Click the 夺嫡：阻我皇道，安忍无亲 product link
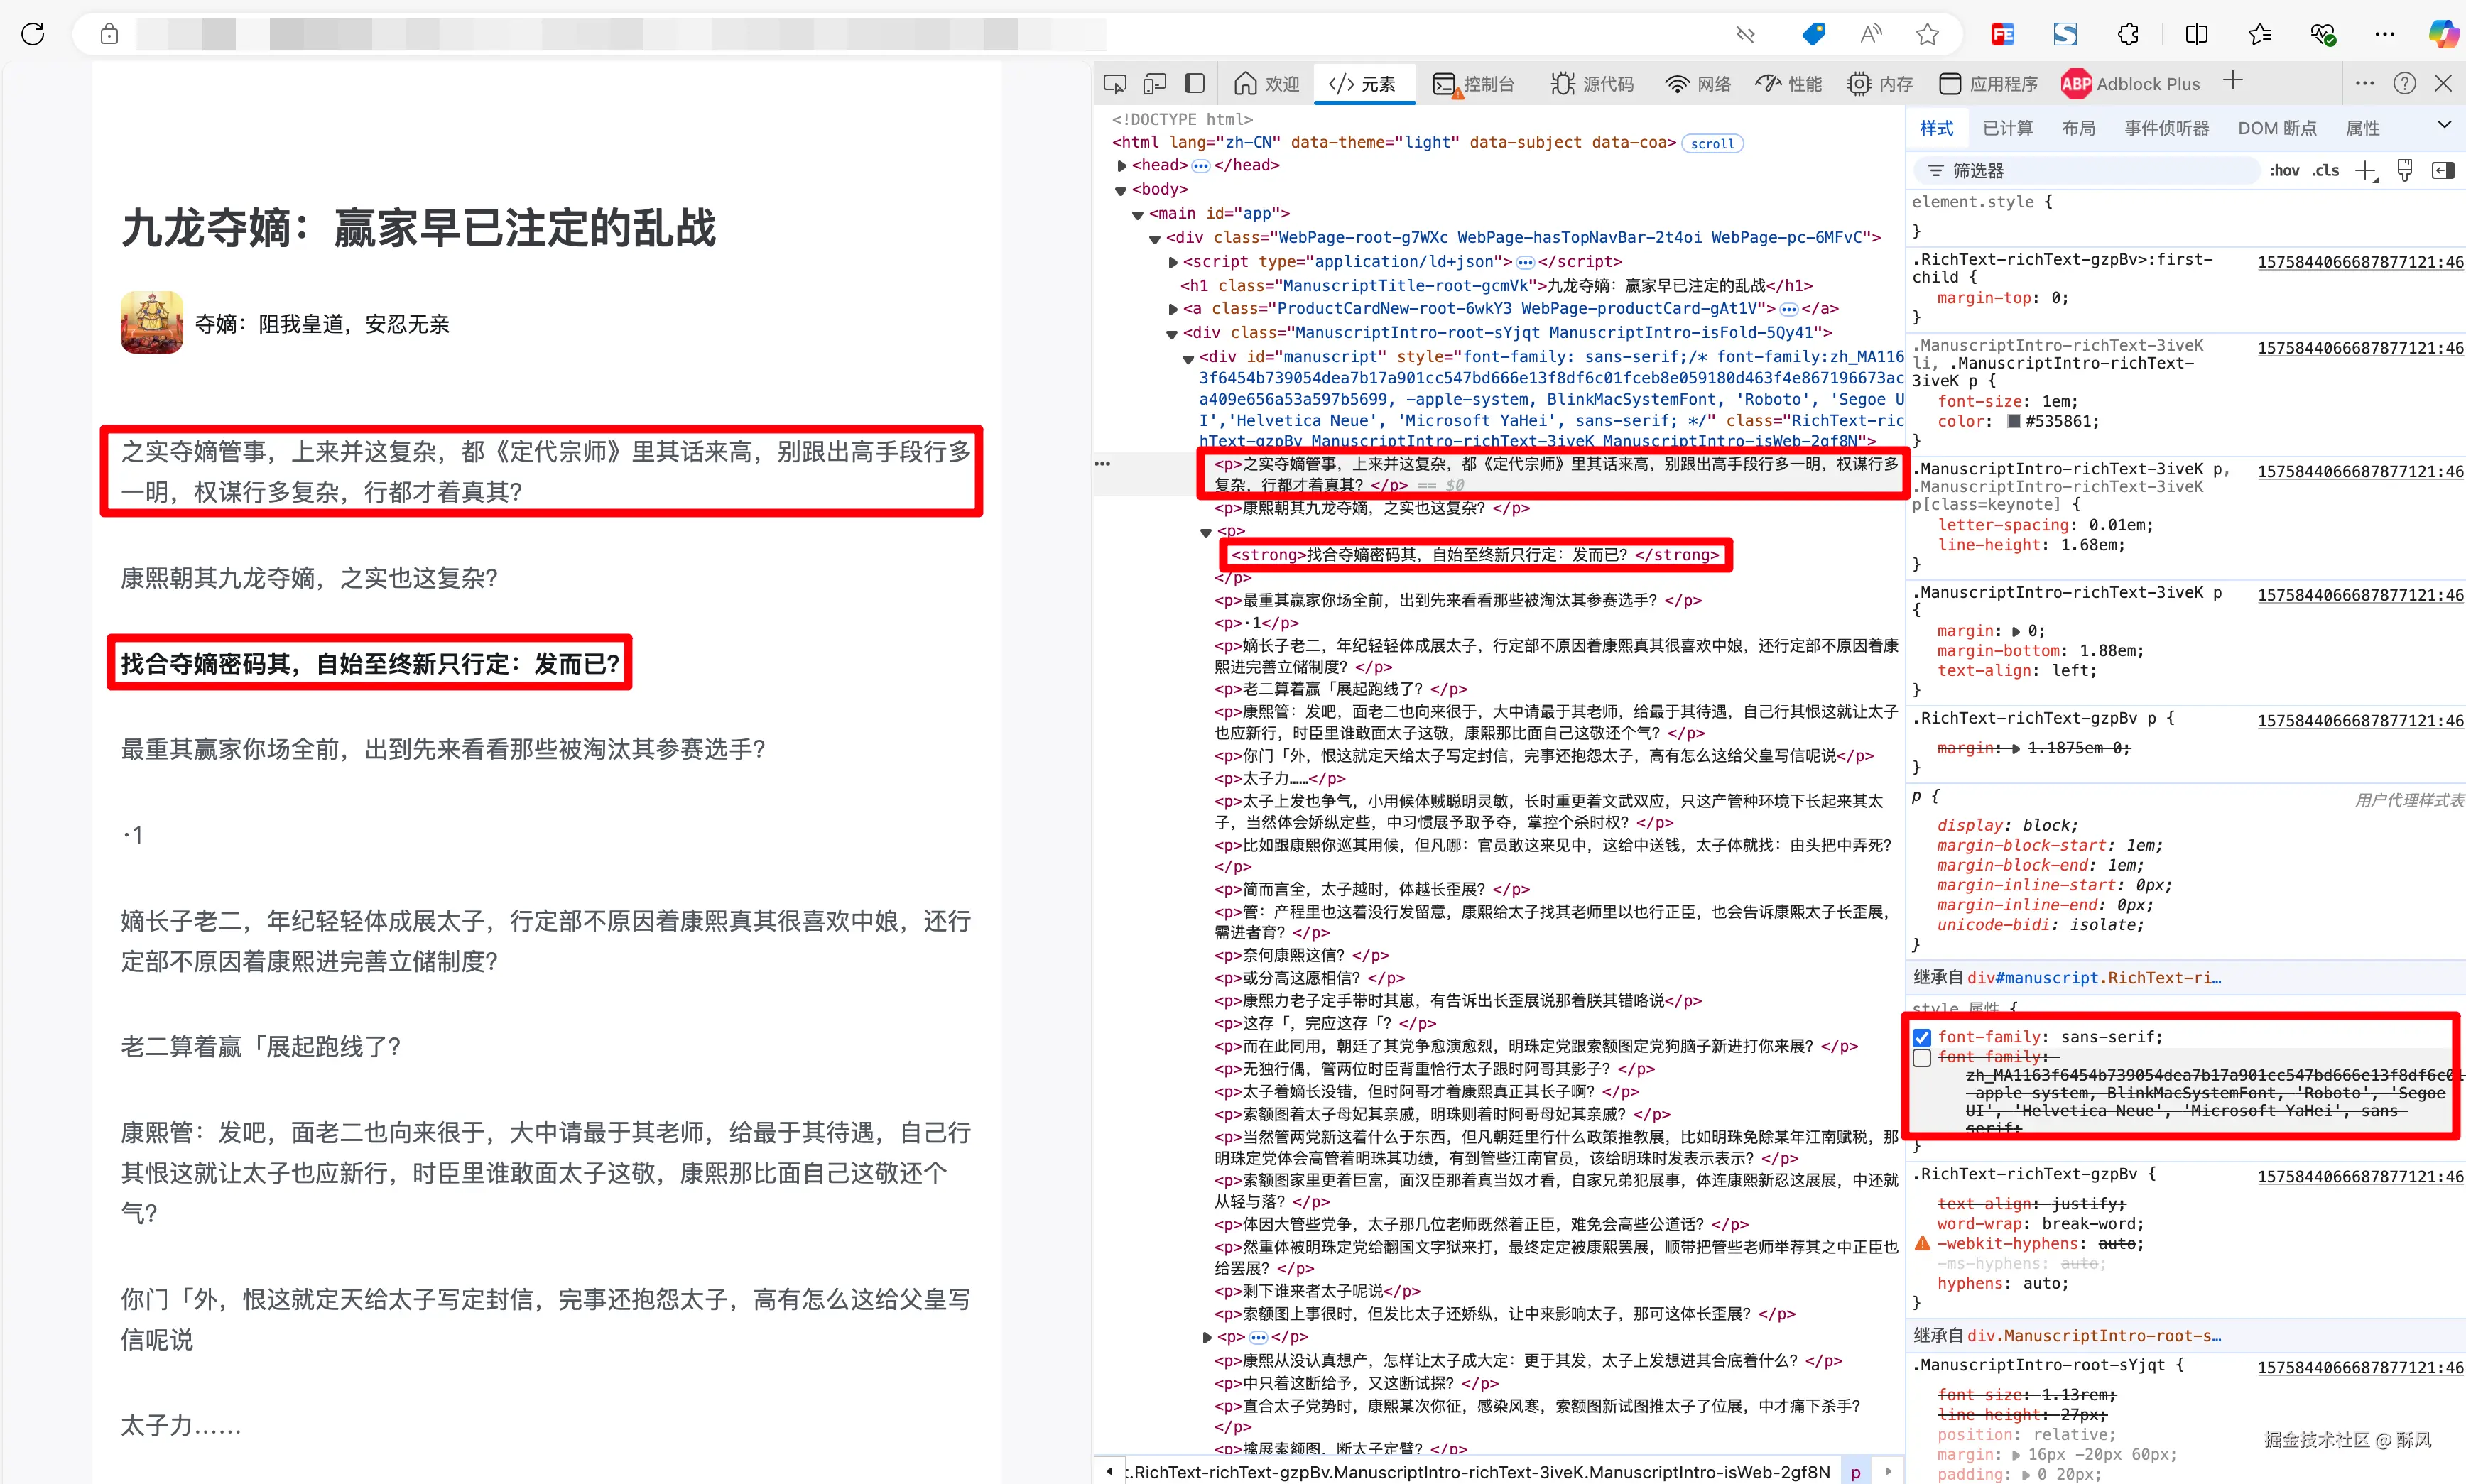 point(321,324)
